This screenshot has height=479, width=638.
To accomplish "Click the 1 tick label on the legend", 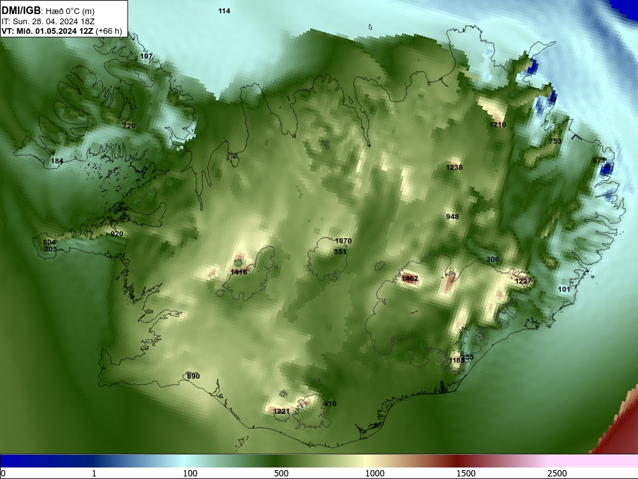I will pos(94,473).
